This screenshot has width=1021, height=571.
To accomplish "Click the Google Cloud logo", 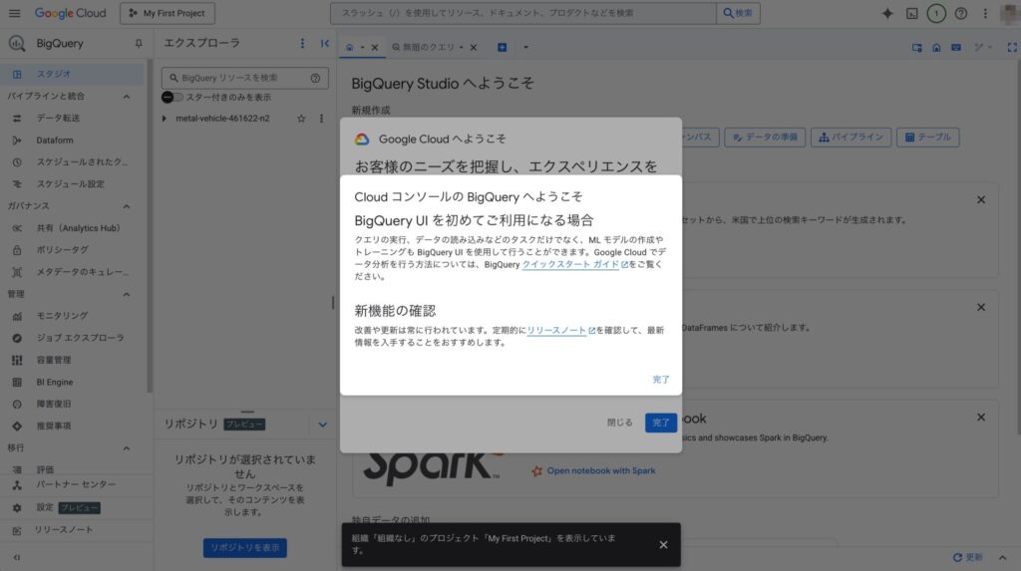I will 71,13.
